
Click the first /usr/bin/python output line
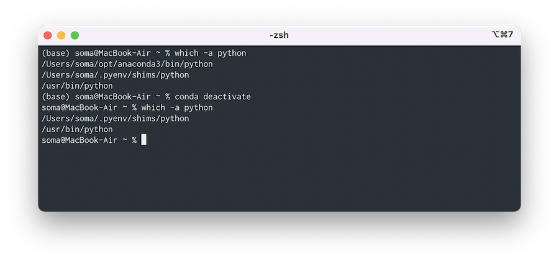(78, 86)
